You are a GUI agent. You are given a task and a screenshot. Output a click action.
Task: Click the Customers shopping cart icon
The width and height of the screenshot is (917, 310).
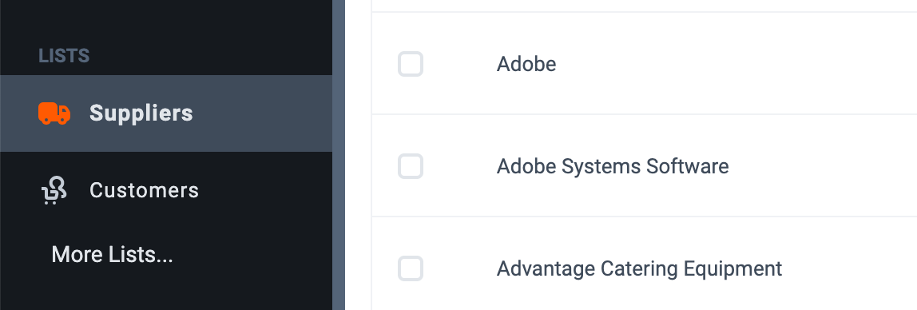pyautogui.click(x=54, y=191)
